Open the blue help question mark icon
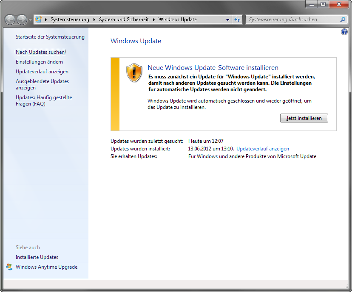352x292 pixels. coord(344,32)
